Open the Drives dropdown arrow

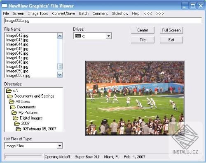pyautogui.click(x=109, y=36)
